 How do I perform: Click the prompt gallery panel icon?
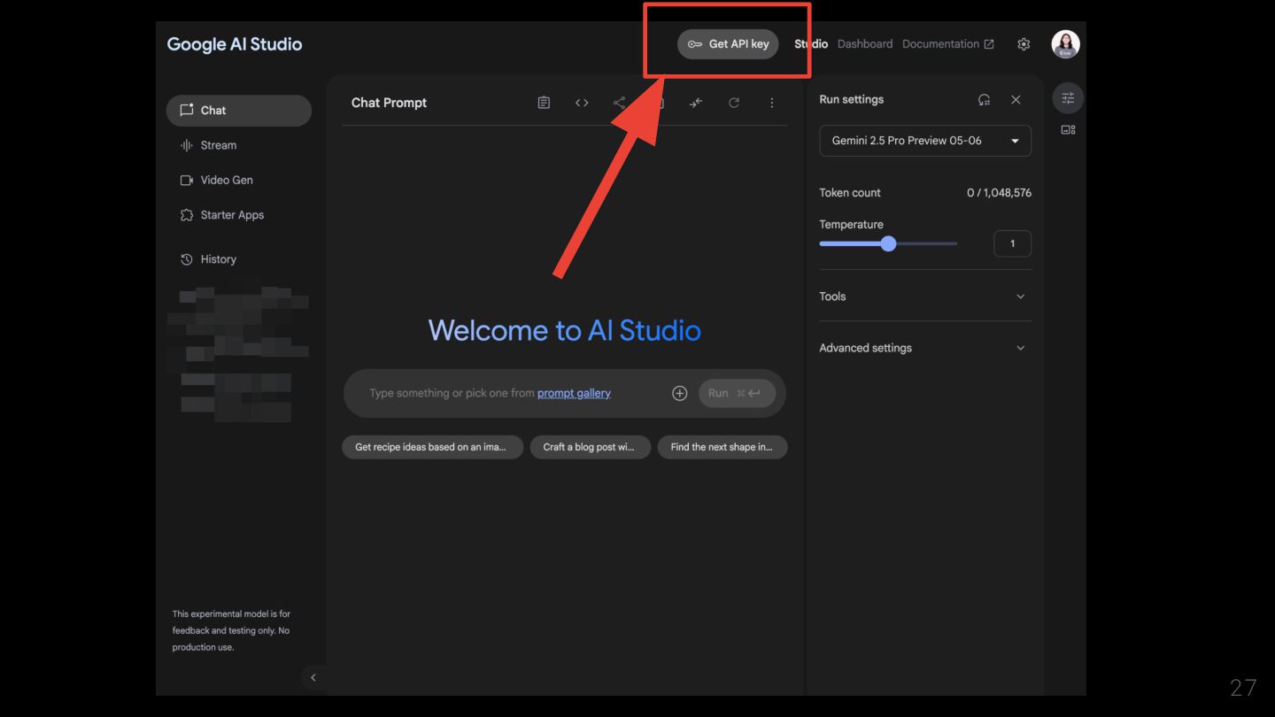tap(1068, 130)
